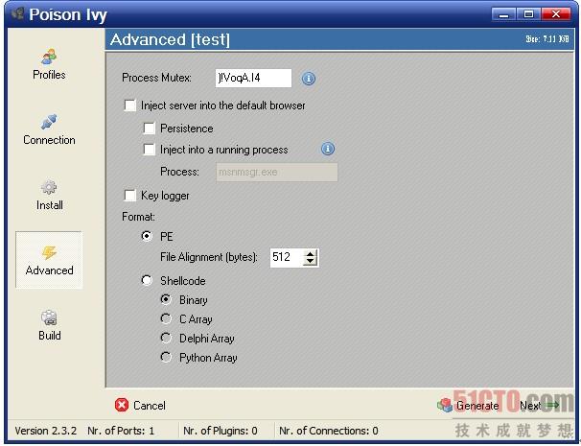This screenshot has width=581, height=446.
Task: Check Inject into a running process
Action: [149, 150]
